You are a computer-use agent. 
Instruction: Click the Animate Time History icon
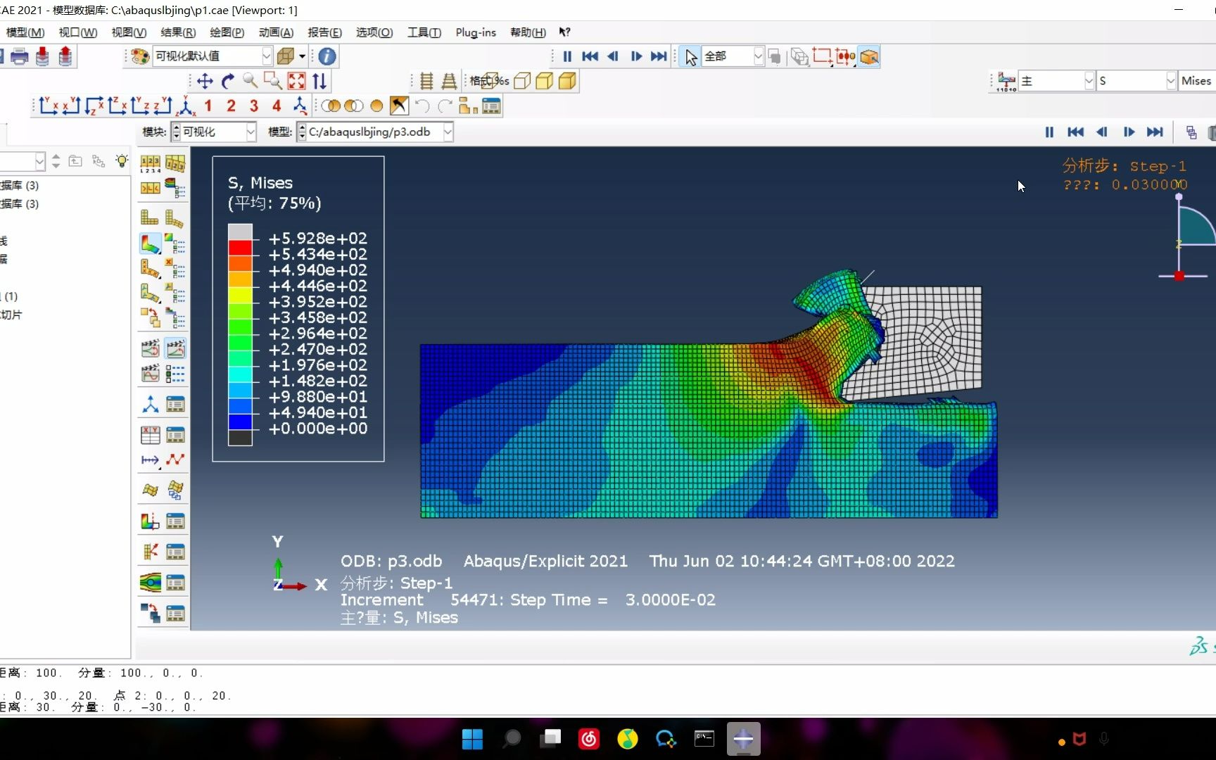175,348
